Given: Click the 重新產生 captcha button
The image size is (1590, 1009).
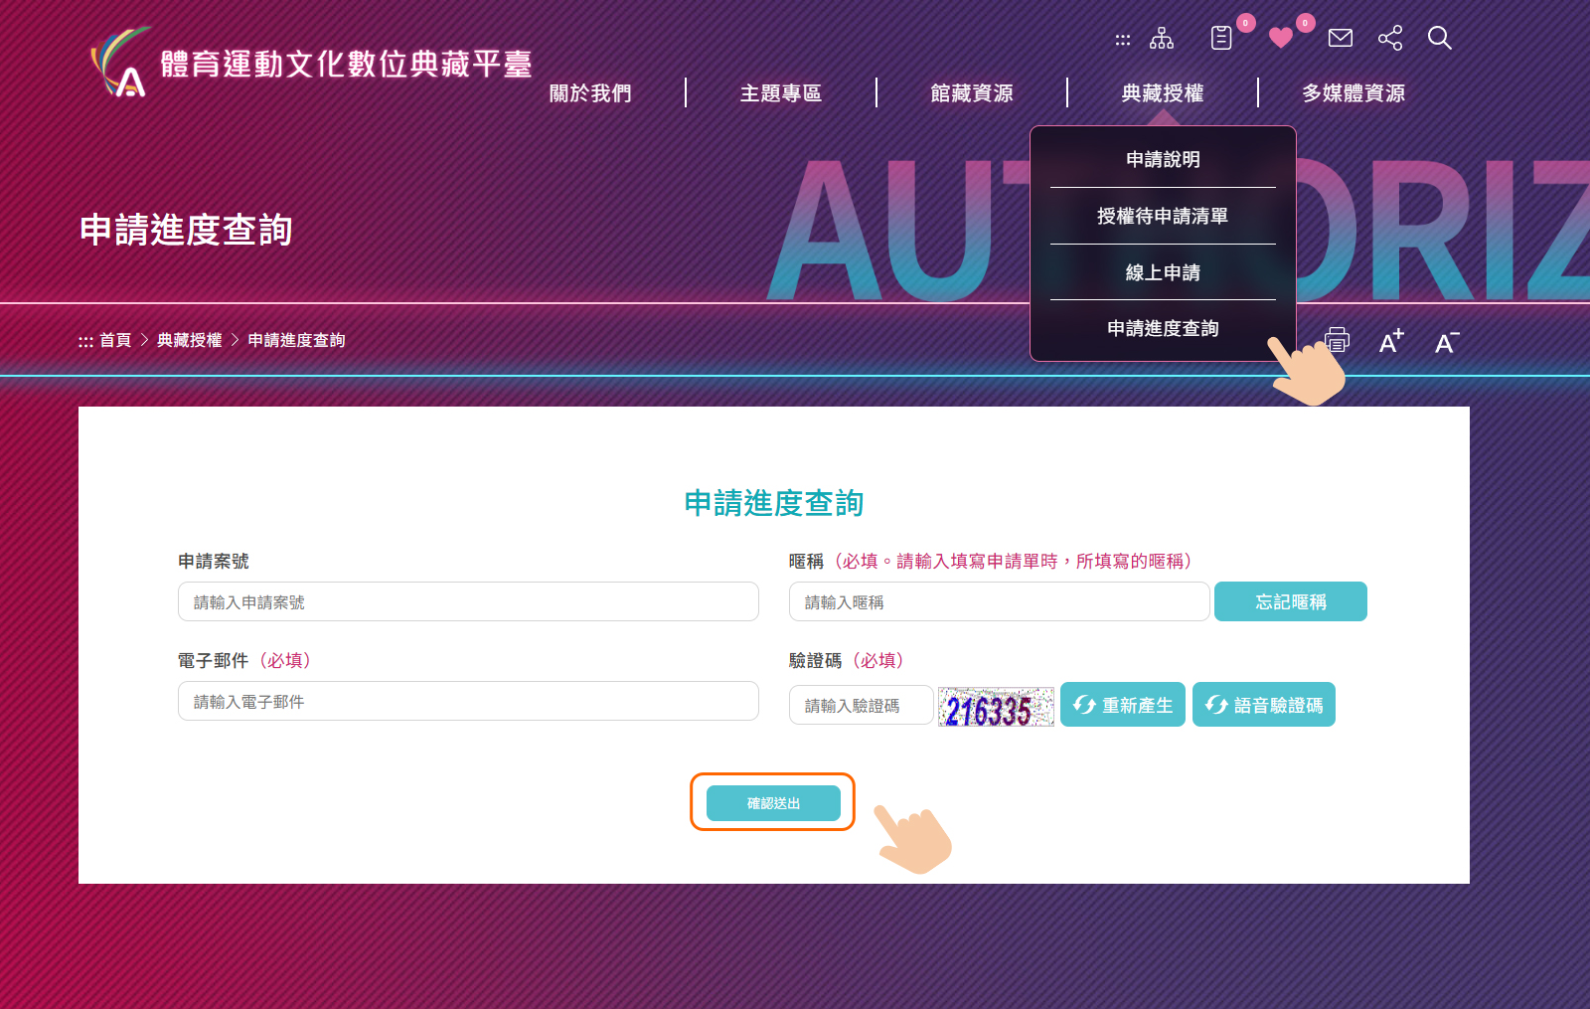Looking at the screenshot, I should click(1123, 705).
